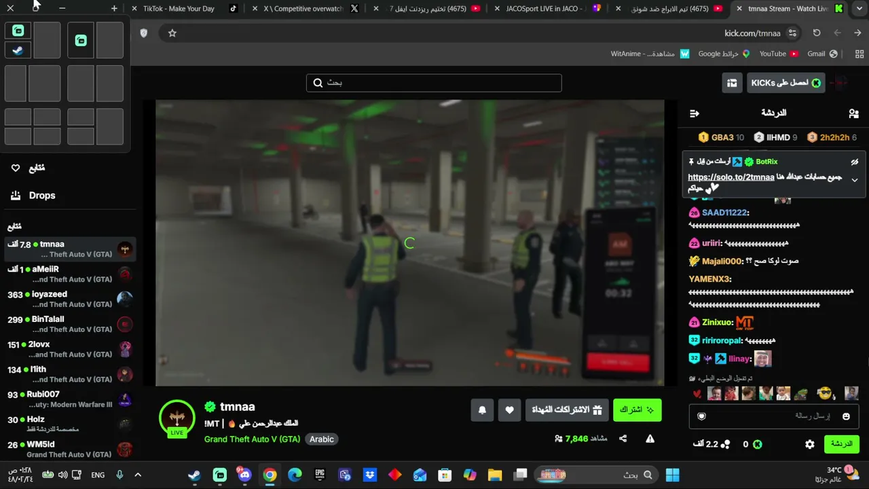The height and width of the screenshot is (489, 869).
Task: Open the Google Maps bookmark
Action: (x=724, y=54)
